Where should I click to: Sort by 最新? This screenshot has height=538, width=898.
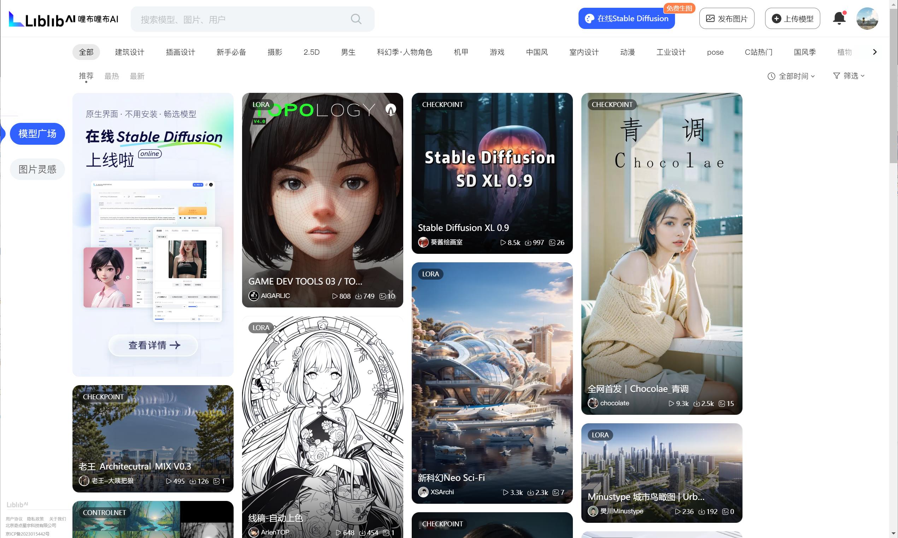coord(137,76)
